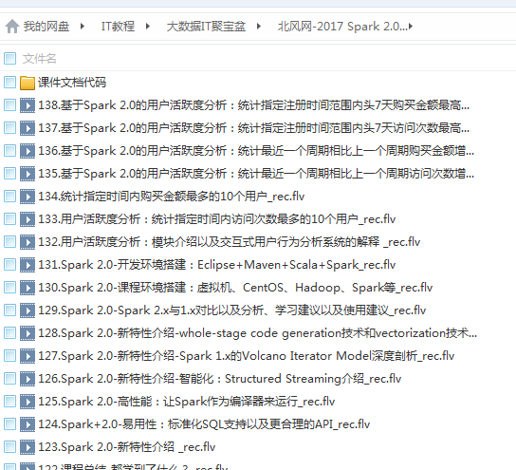Screen dimensions: 516x470
Task: Click video icon for file 123
Action: click(x=28, y=447)
